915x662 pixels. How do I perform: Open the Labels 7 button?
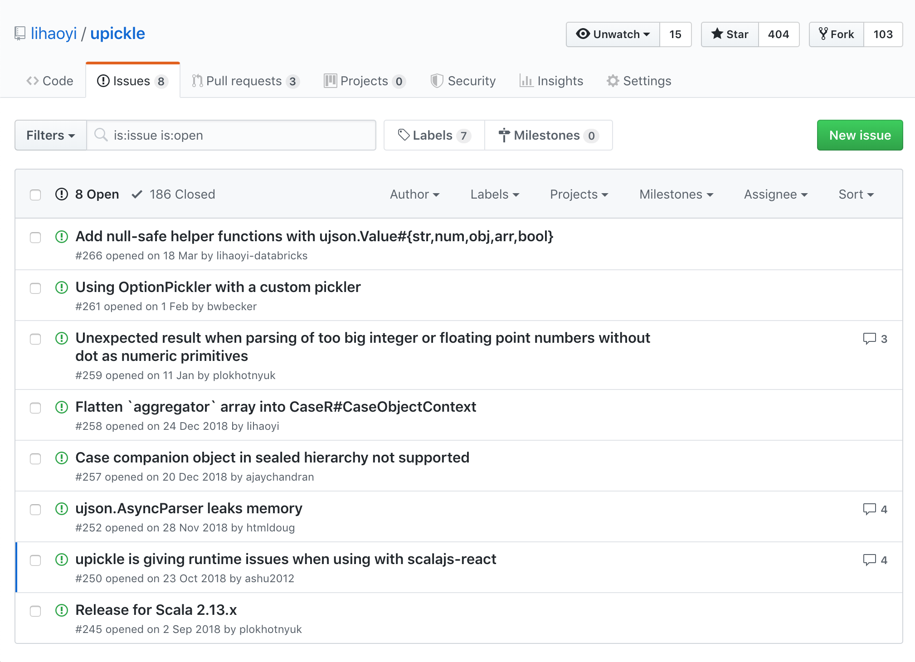[434, 135]
